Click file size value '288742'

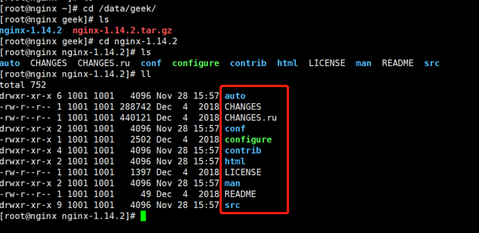135,107
